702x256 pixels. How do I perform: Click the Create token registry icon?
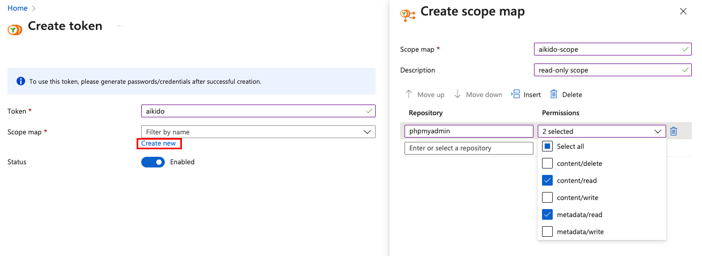tap(15, 29)
